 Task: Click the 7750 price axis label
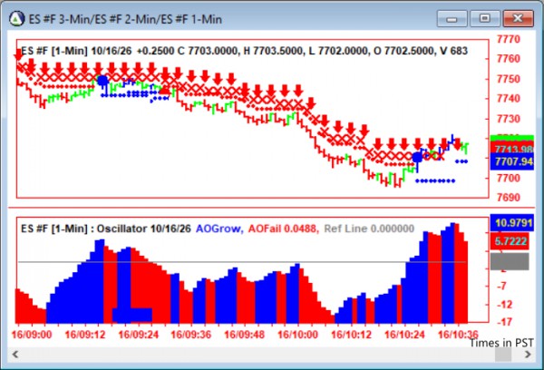(x=509, y=79)
